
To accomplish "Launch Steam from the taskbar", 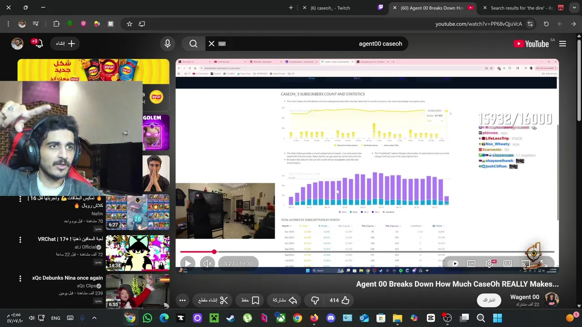I will click(x=231, y=318).
